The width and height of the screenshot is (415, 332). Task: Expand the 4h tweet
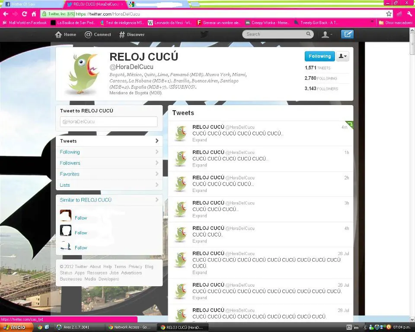[x=200, y=241]
